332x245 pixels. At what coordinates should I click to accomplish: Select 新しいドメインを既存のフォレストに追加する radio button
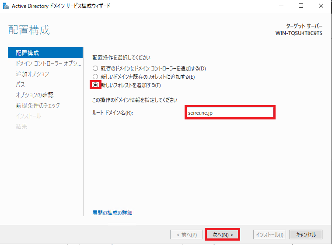coord(95,77)
